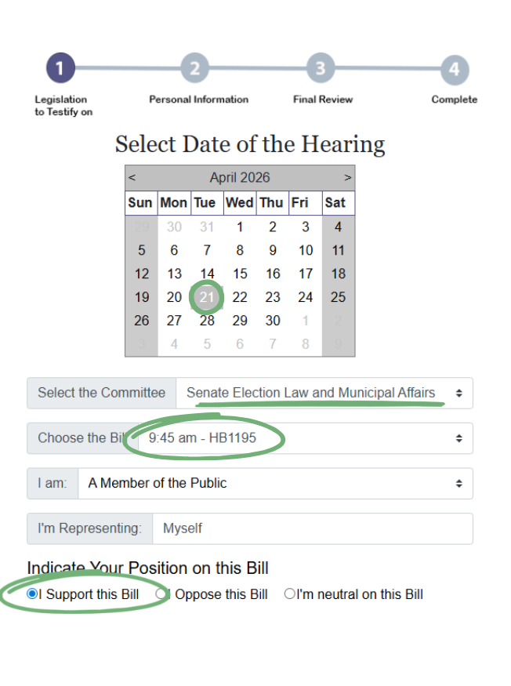Go to next month in calendar

coord(347,178)
